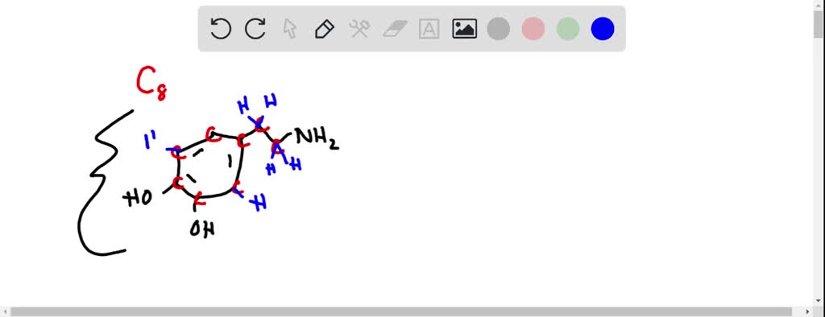Pick the eraser tool
This screenshot has height=317, width=825.
coord(394,28)
